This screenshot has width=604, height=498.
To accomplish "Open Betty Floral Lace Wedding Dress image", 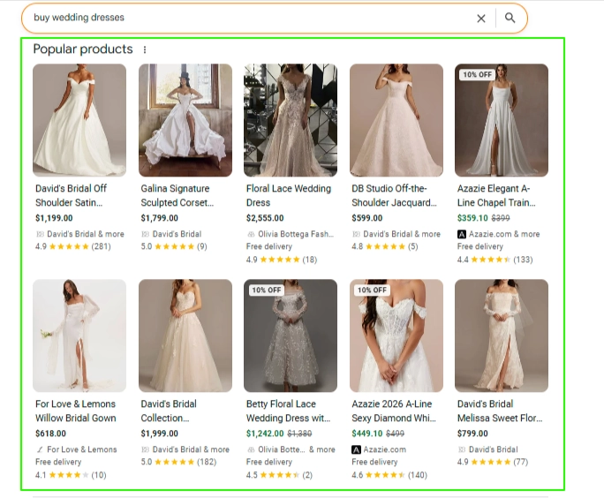I will 291,336.
